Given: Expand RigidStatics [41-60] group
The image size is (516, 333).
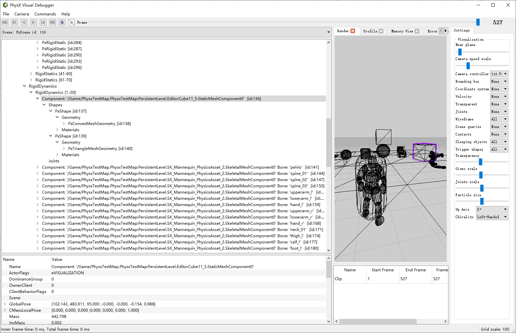Looking at the screenshot, I should coord(31,74).
